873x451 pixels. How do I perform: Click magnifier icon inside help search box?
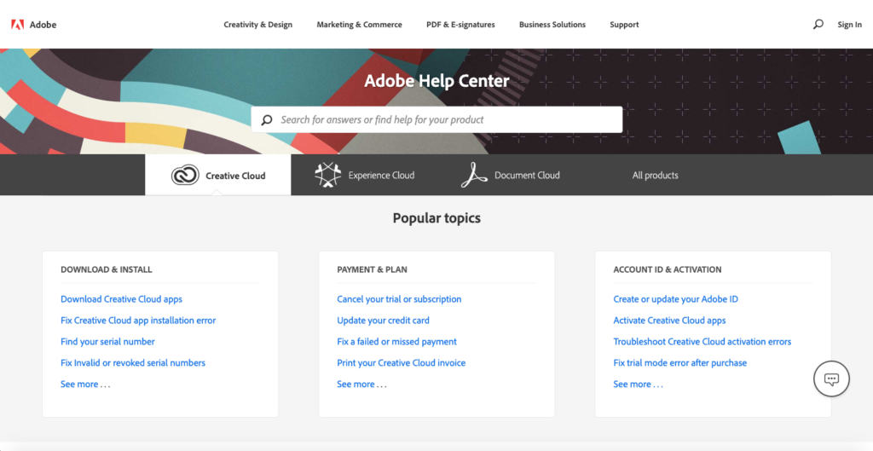[x=267, y=119]
